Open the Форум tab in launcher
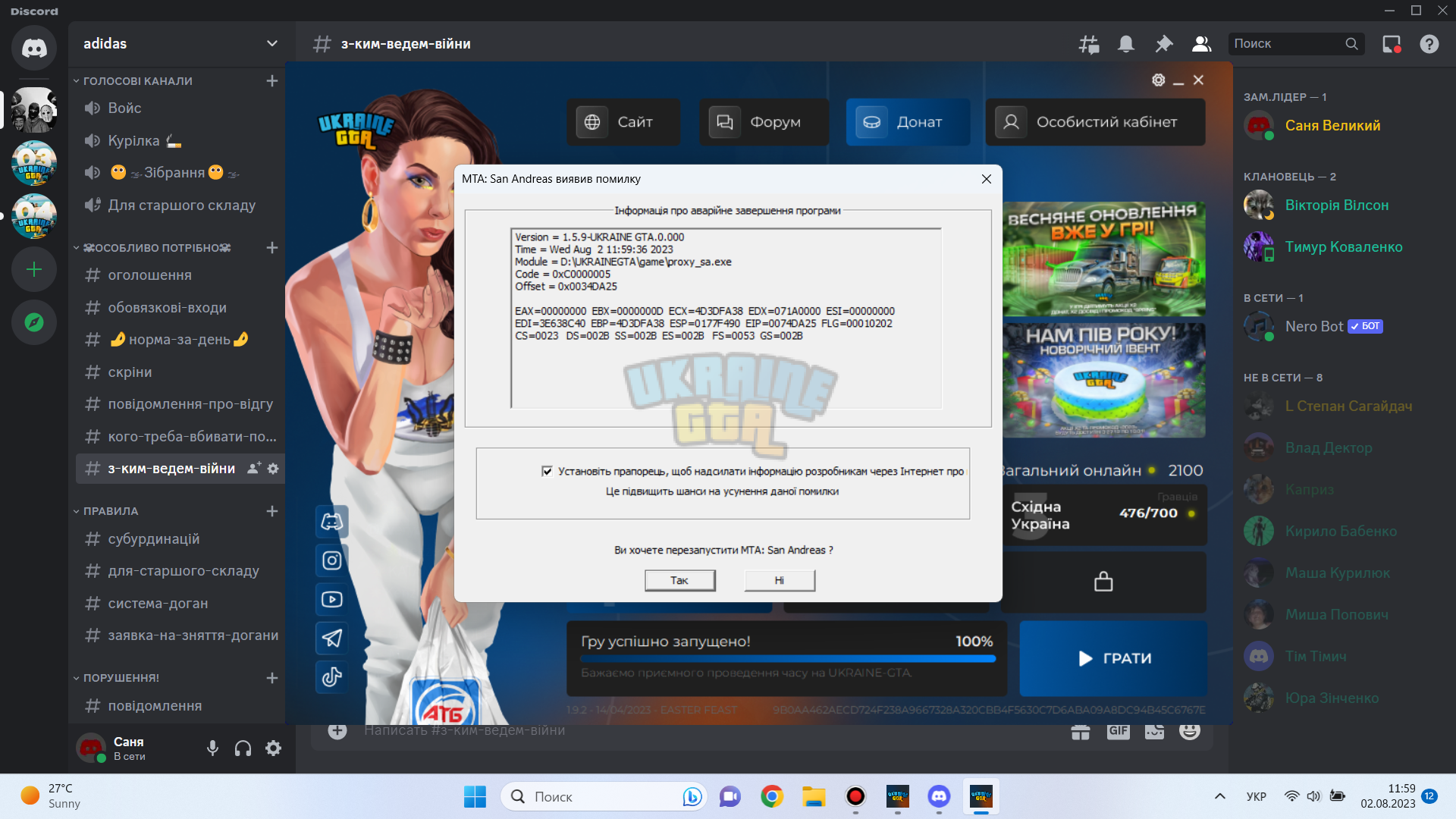 [x=764, y=122]
